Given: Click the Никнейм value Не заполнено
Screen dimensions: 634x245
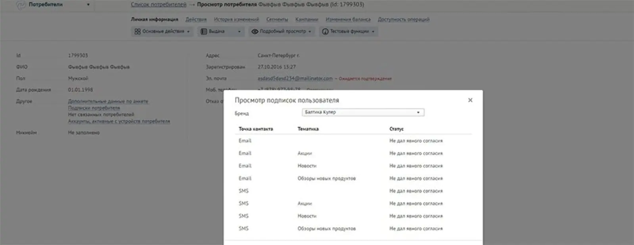Looking at the screenshot, I should click(x=84, y=133).
